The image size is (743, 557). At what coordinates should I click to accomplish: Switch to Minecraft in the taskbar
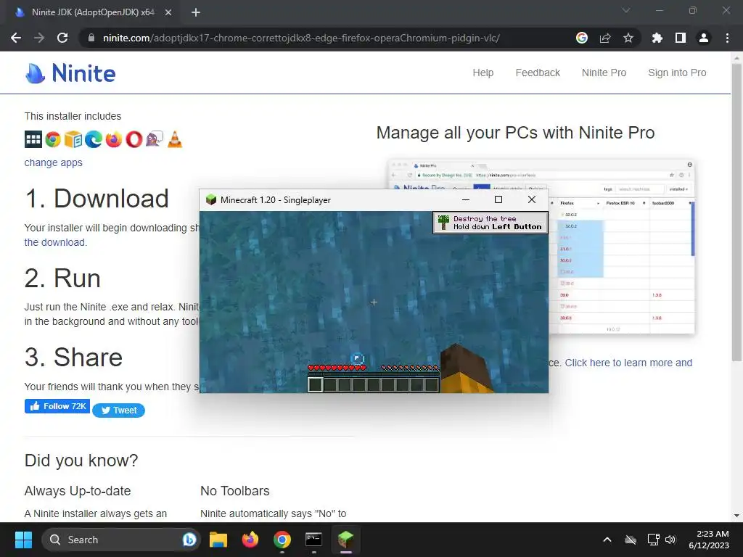click(x=346, y=540)
